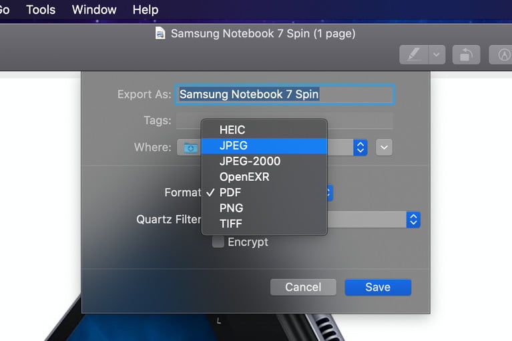Click the Export As filename field
This screenshot has height=341, width=512.
tap(284, 94)
